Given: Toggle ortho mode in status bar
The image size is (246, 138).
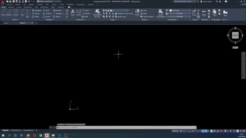Looking at the screenshot, I should [x=189, y=131].
